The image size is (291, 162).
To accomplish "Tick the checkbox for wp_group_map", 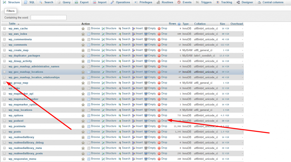I will [4, 83].
